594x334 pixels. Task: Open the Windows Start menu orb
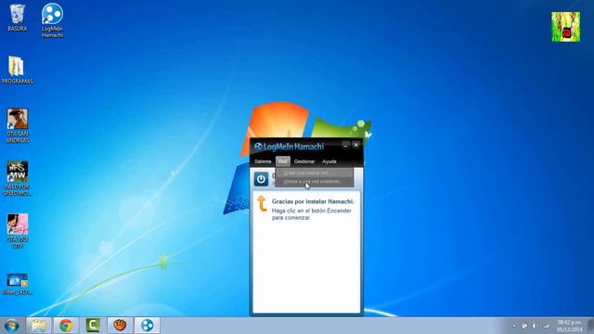[x=11, y=326]
